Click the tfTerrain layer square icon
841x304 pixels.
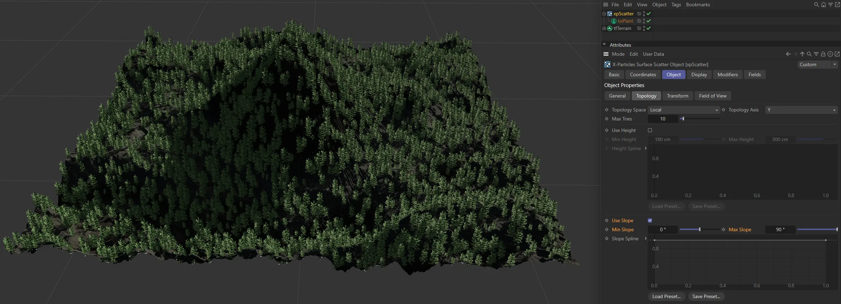pyautogui.click(x=639, y=28)
